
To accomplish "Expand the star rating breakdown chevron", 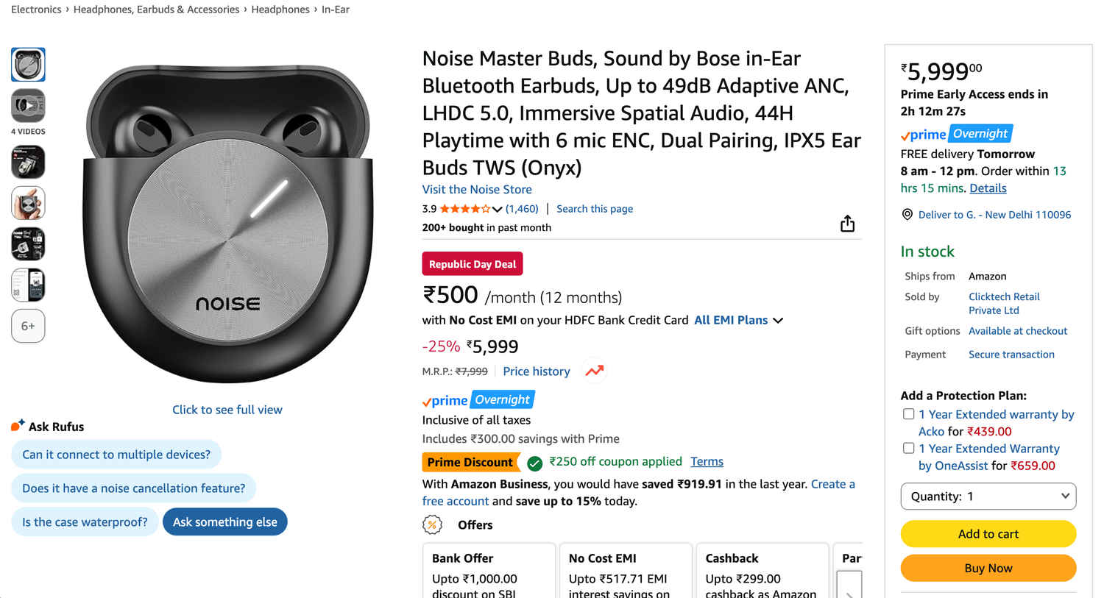I will point(498,209).
